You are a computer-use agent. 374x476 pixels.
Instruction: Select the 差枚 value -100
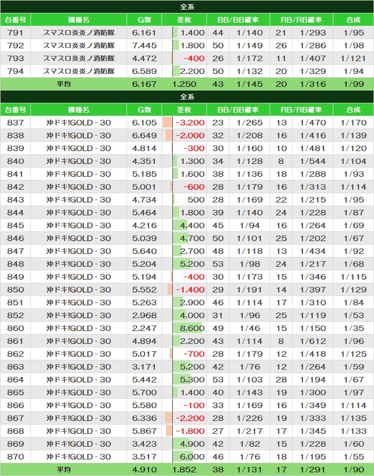click(x=194, y=405)
